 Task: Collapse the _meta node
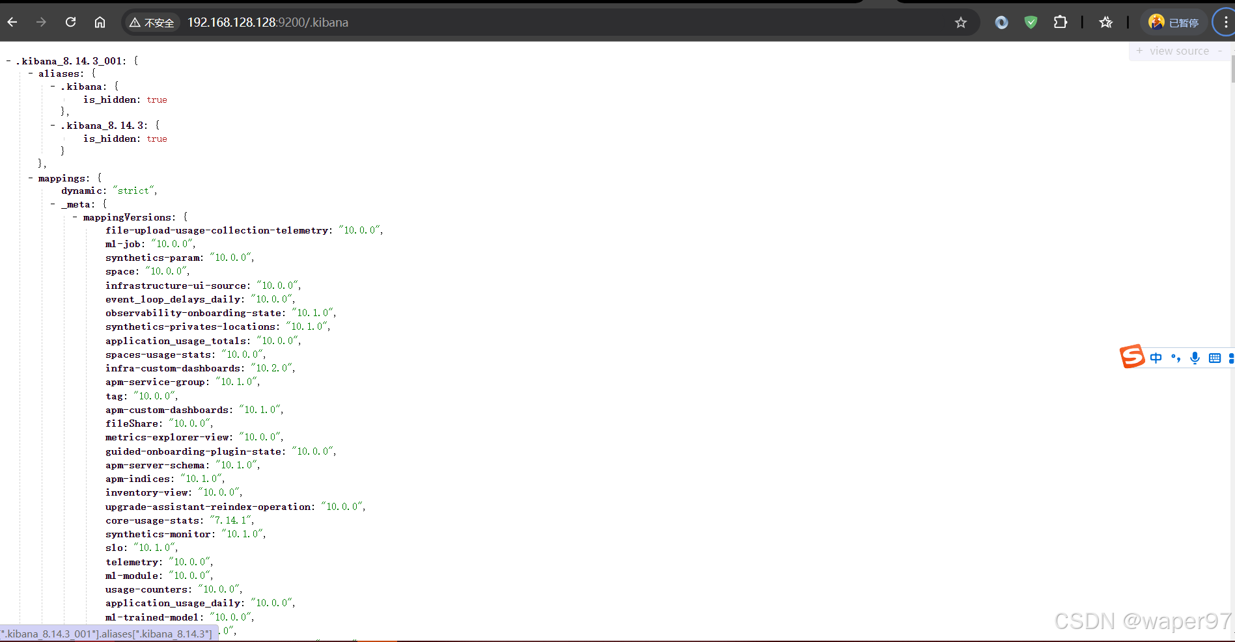pos(53,204)
